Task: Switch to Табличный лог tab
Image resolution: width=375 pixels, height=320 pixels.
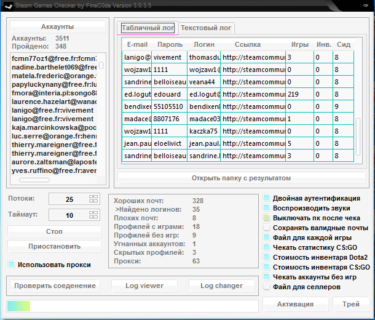Action: click(x=148, y=28)
